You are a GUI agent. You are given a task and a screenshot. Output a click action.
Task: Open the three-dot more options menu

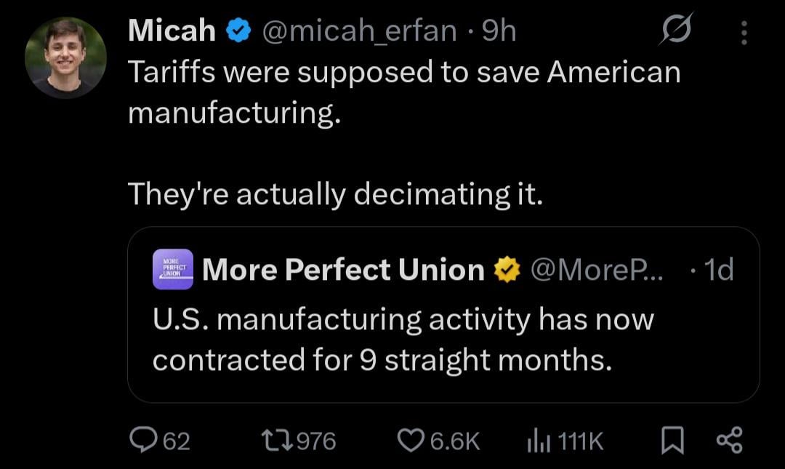click(743, 31)
